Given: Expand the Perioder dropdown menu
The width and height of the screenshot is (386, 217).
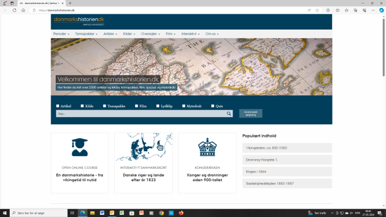Looking at the screenshot, I should 61,34.
